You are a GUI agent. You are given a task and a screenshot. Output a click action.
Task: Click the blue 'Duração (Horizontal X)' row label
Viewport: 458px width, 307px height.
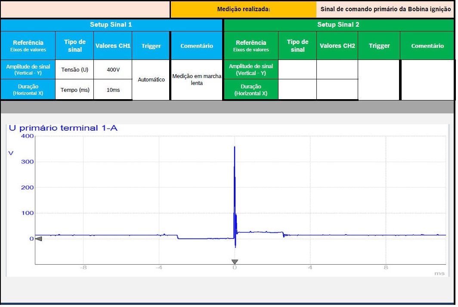coord(28,90)
